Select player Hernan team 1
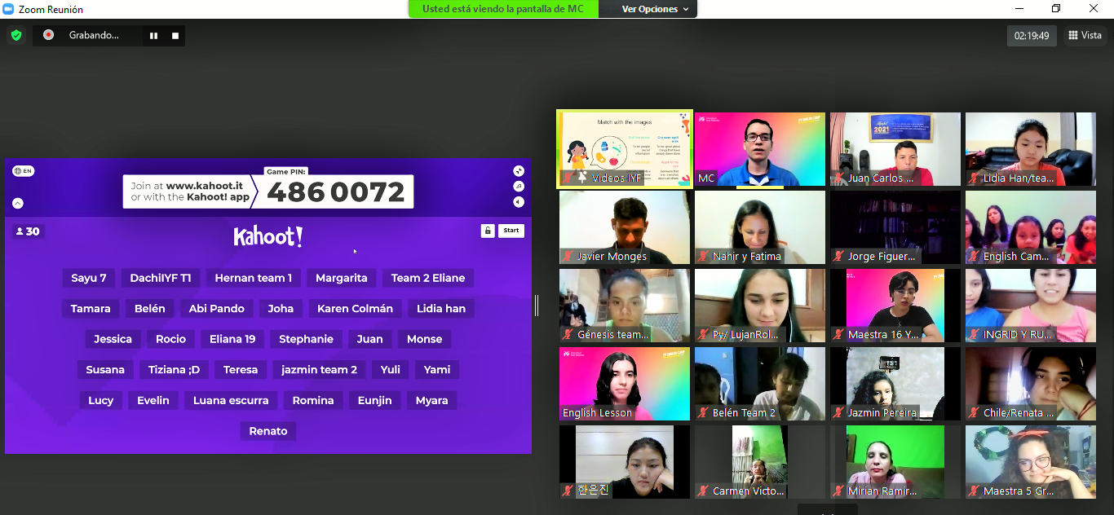 (254, 278)
